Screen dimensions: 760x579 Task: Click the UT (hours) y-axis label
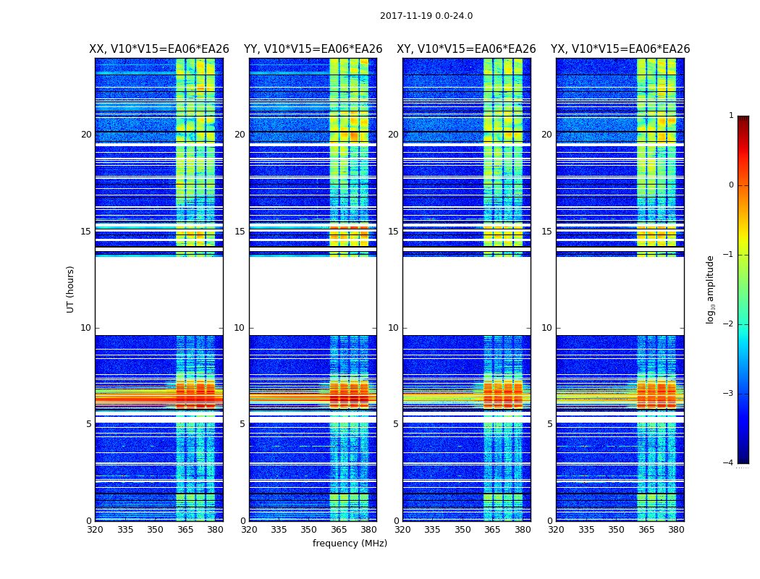pos(70,289)
